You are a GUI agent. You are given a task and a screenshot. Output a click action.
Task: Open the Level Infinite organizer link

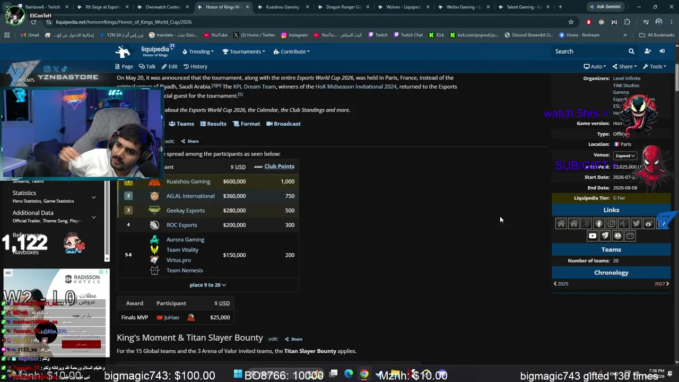626,79
